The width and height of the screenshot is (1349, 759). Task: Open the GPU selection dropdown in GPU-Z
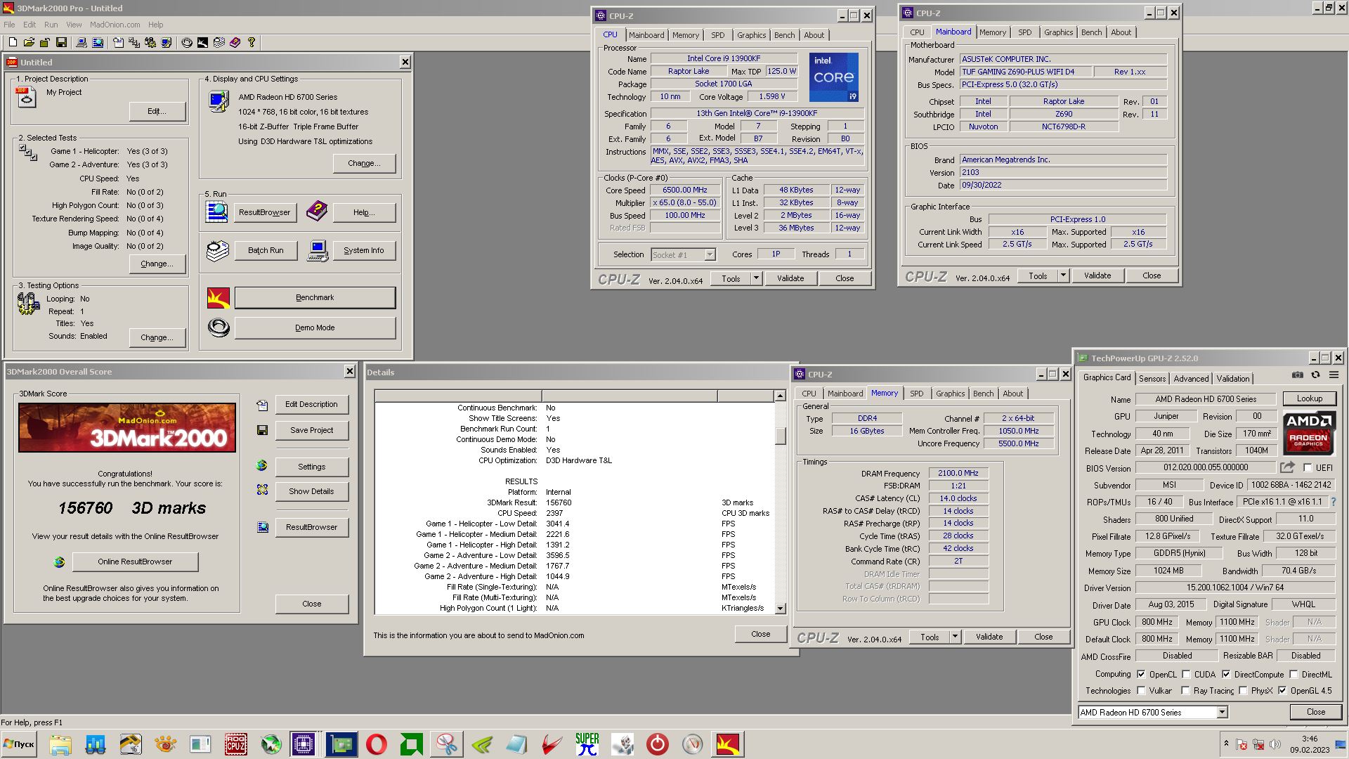coord(1222,713)
